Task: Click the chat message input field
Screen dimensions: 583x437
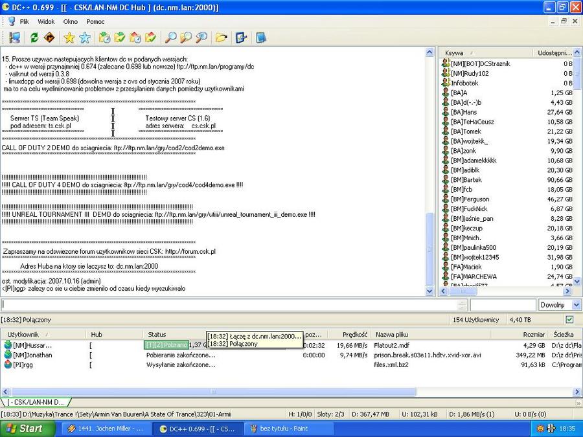Action: tap(231, 305)
